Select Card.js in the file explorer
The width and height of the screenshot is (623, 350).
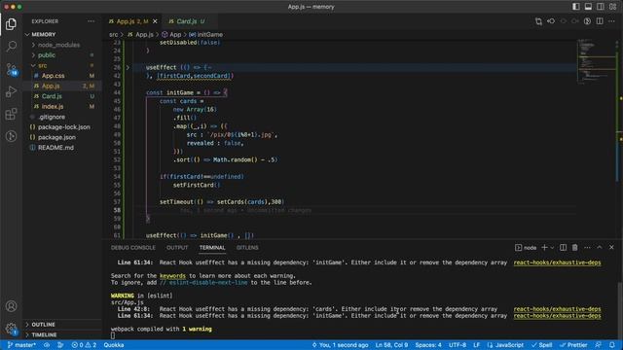click(x=62, y=96)
